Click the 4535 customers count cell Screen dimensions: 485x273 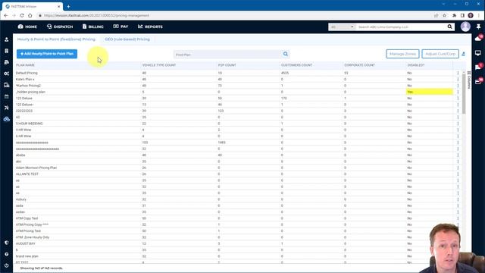[x=285, y=73]
